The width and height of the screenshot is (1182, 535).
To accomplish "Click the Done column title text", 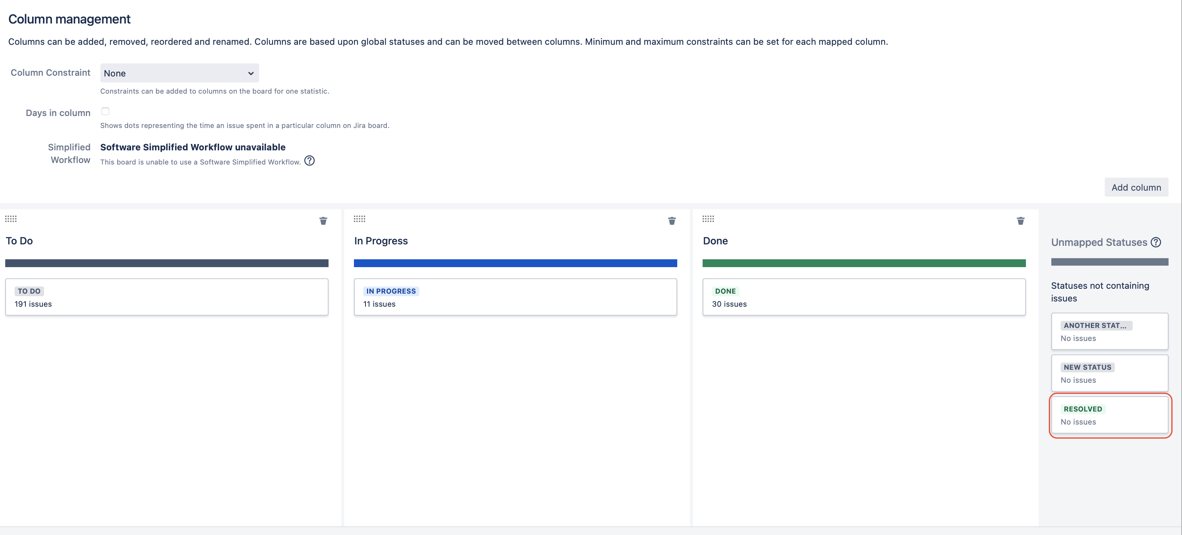I will click(x=715, y=241).
